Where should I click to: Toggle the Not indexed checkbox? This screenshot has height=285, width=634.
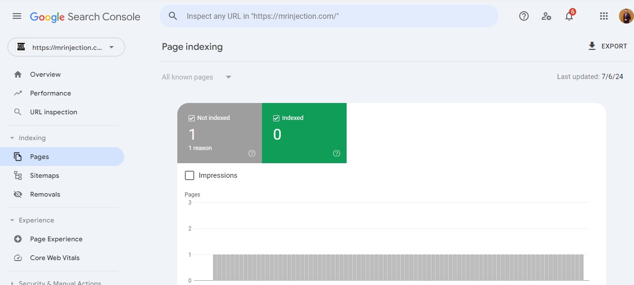pyautogui.click(x=191, y=118)
